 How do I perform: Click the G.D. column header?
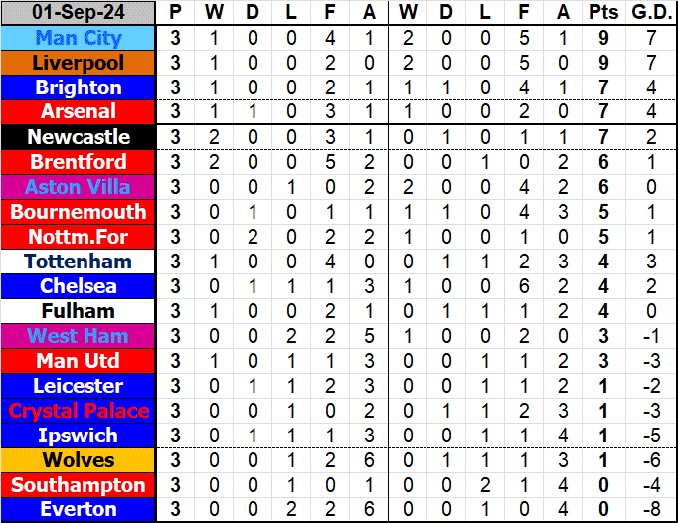(x=650, y=13)
